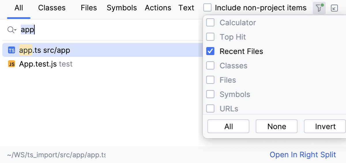Click the JS icon of App.test.js

(x=12, y=64)
